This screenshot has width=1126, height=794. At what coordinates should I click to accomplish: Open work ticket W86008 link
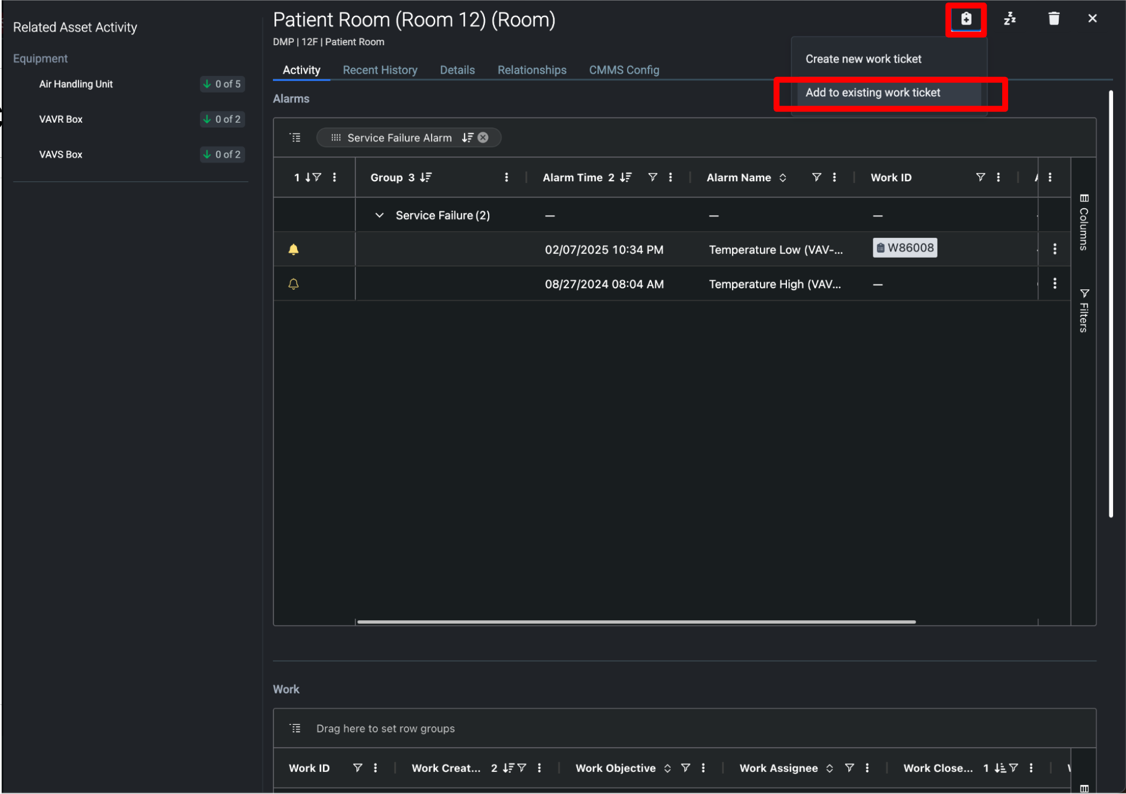[905, 248]
